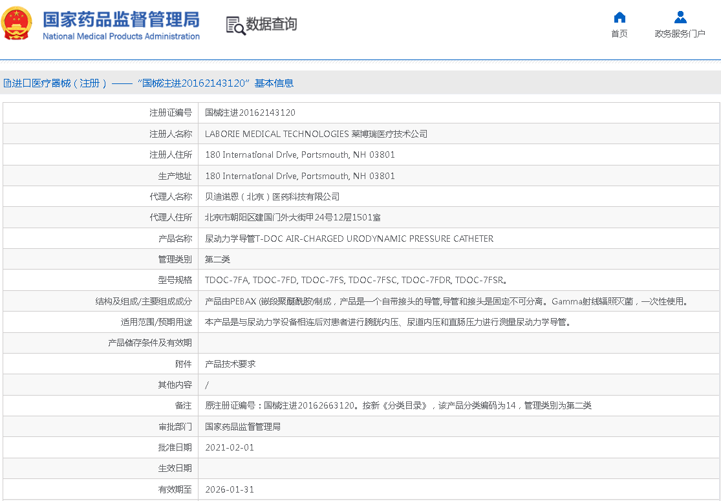Click LABORIE MEDICAL TECHNOLOGIES registrant name

click(x=316, y=134)
